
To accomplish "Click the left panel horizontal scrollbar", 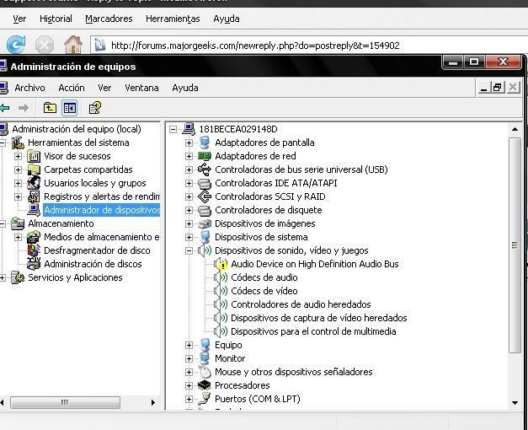I will [76, 404].
